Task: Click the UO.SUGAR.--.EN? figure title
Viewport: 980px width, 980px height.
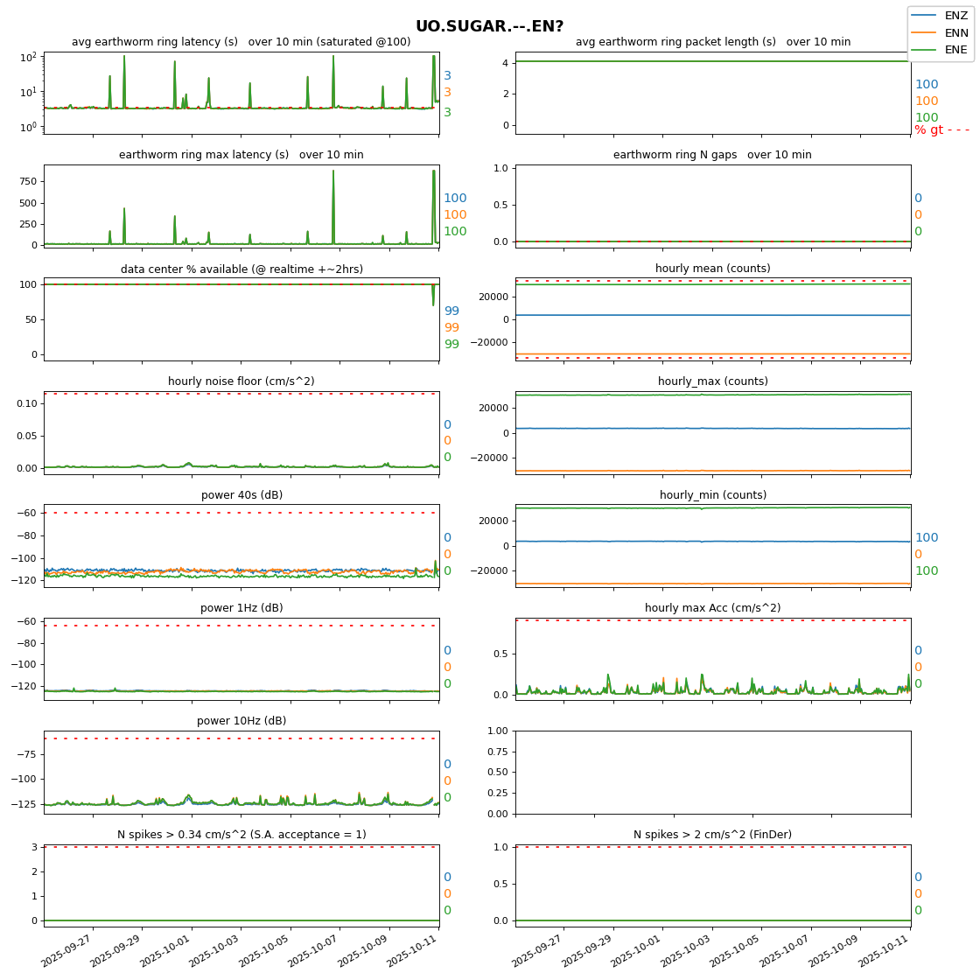Action: tap(489, 26)
